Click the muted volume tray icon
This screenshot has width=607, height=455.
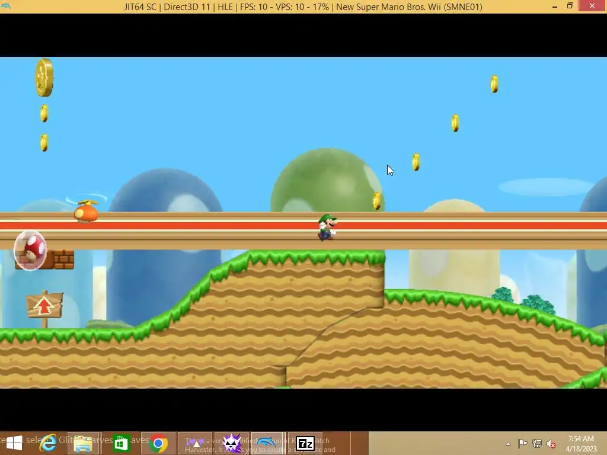pos(551,444)
